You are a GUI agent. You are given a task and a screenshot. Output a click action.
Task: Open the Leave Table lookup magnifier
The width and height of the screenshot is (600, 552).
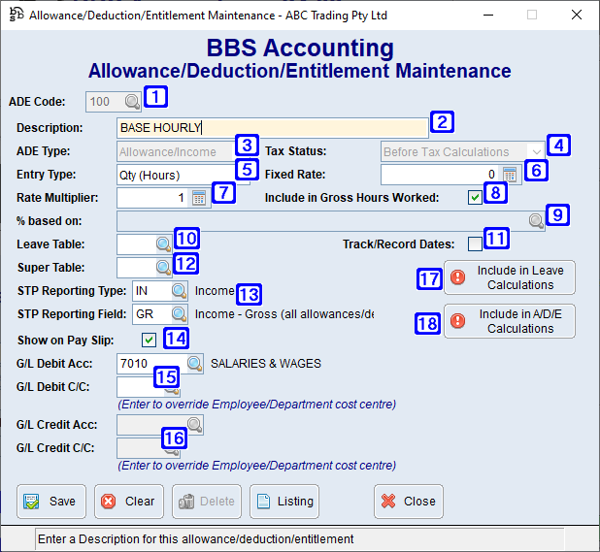[x=163, y=244]
